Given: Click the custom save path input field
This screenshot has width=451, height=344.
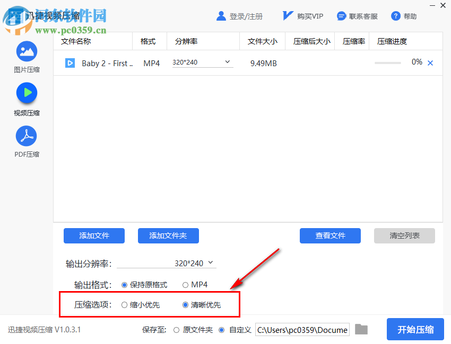Looking at the screenshot, I should [302, 329].
